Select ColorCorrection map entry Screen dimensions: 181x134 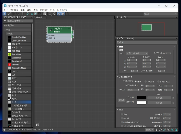point(20,41)
